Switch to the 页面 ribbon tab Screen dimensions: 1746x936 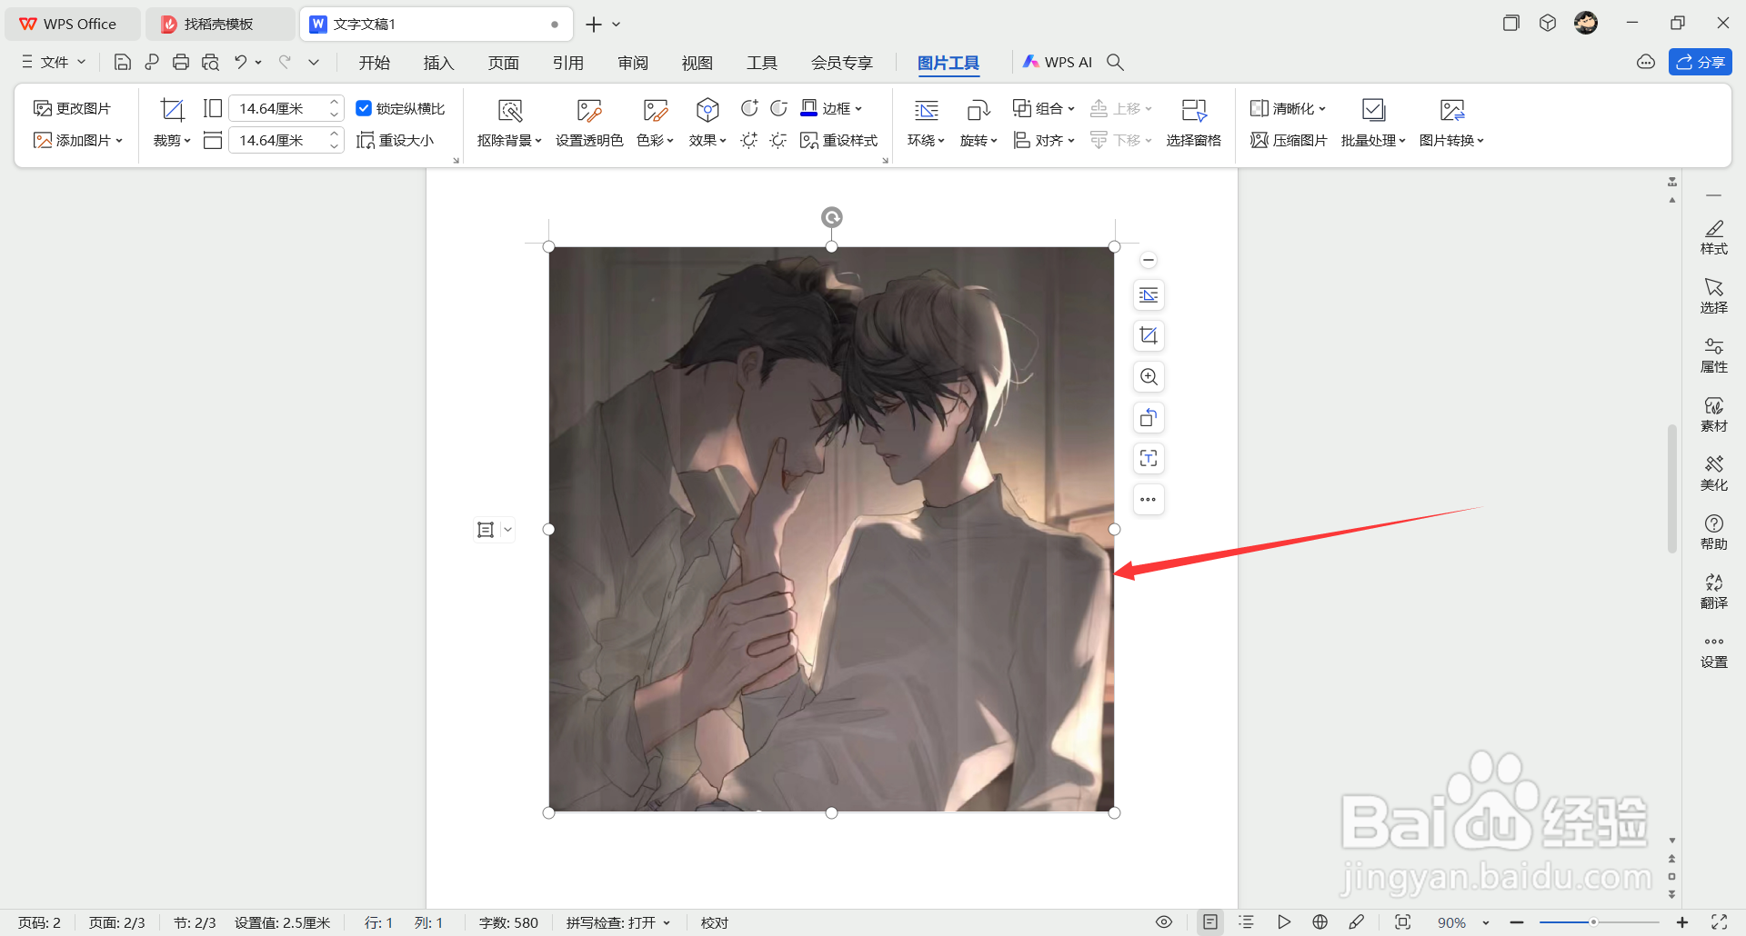(504, 63)
